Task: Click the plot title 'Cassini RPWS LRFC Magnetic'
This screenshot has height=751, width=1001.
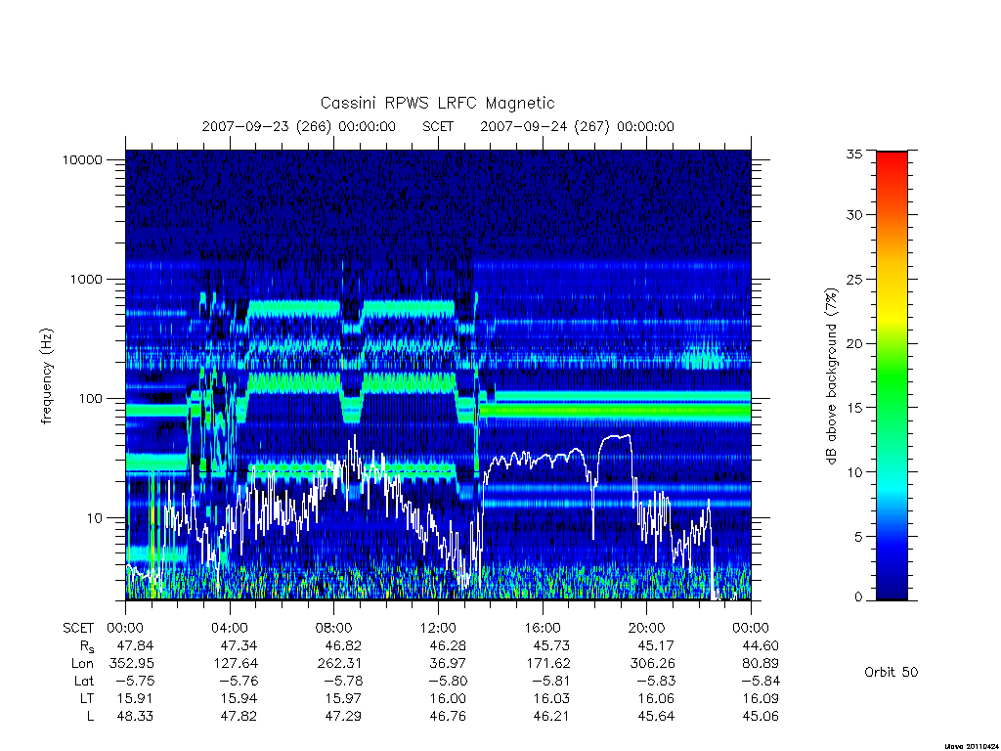Action: pos(437,103)
